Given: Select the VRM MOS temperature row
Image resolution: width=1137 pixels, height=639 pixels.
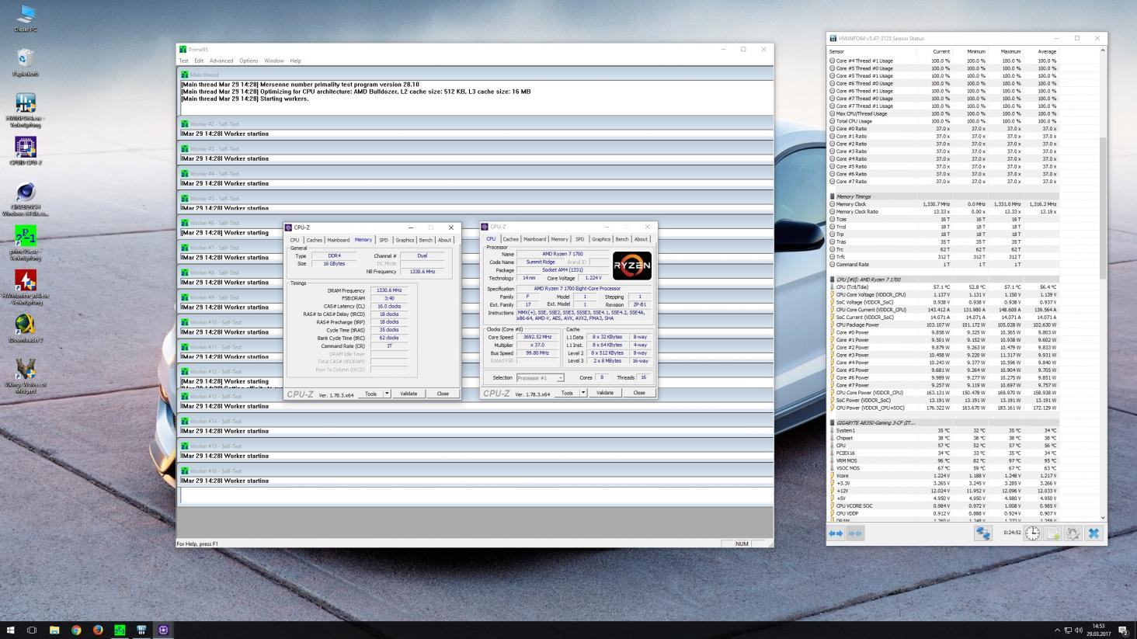Looking at the screenshot, I should pos(944,460).
